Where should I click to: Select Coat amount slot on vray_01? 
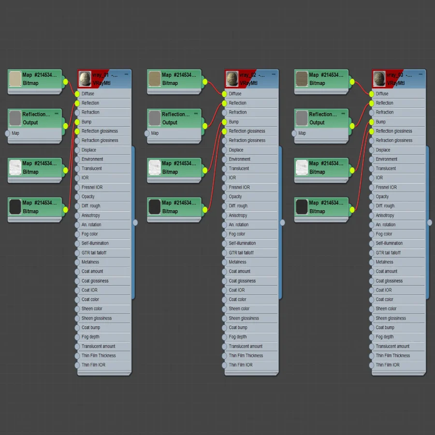tap(103, 271)
